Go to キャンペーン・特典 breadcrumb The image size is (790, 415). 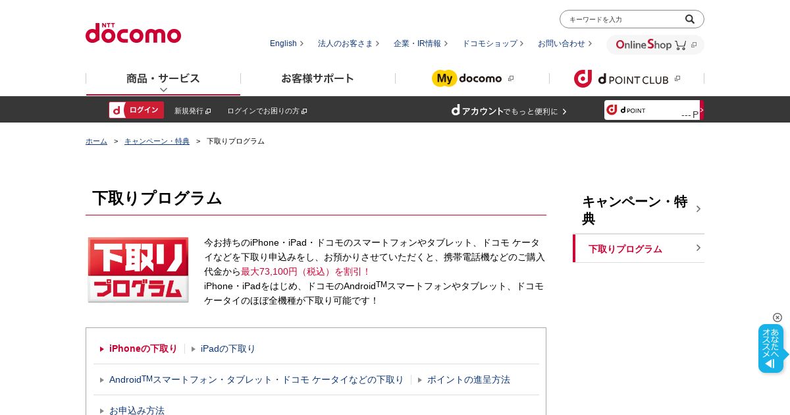[157, 141]
